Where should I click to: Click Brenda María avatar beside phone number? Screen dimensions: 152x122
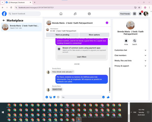(48, 90)
